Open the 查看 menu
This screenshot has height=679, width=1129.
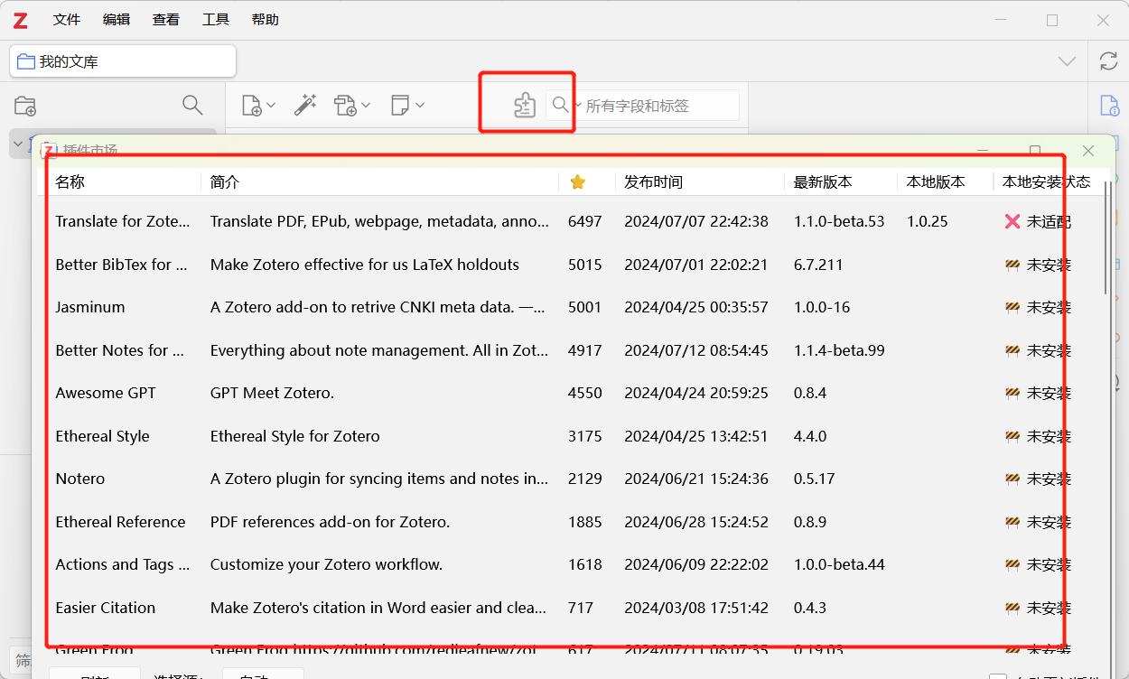click(x=166, y=20)
